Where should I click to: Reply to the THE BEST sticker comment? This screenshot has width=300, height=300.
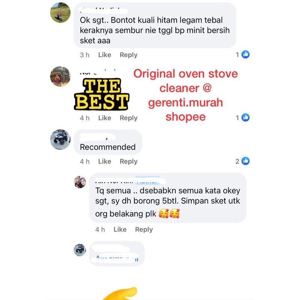129,118
